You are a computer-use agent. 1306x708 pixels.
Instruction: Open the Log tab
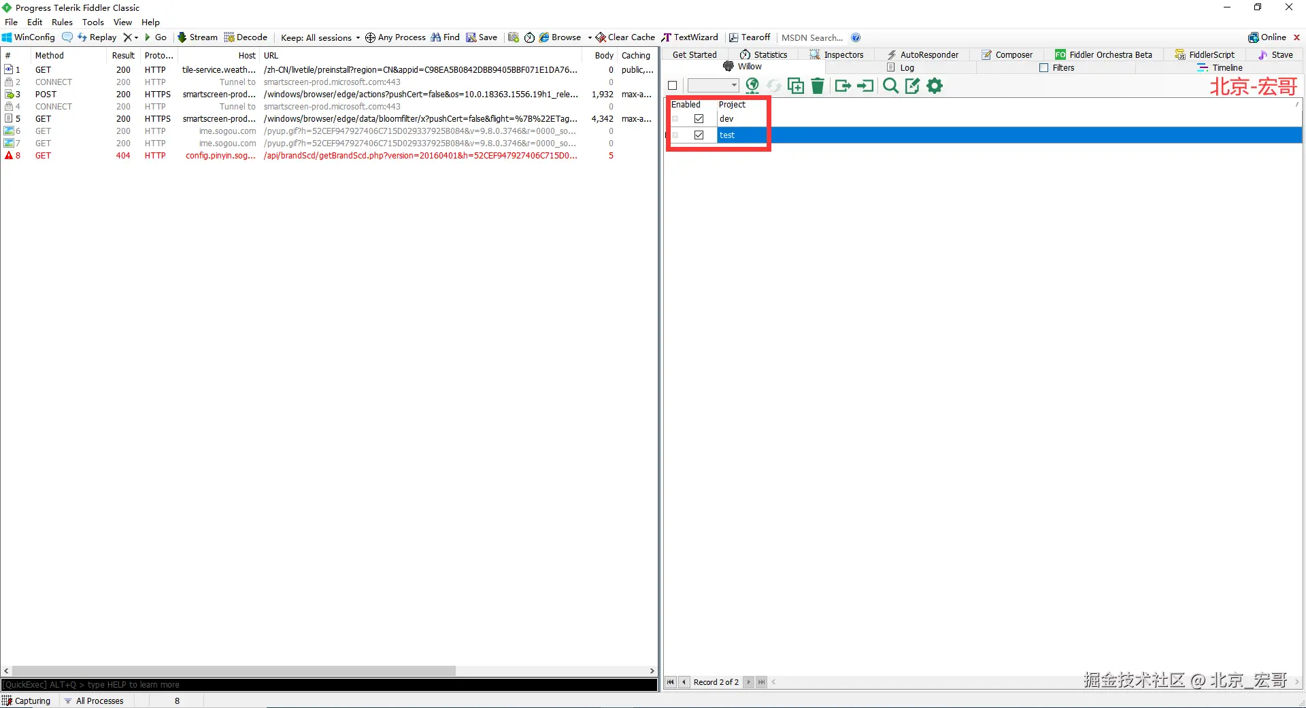pos(901,67)
